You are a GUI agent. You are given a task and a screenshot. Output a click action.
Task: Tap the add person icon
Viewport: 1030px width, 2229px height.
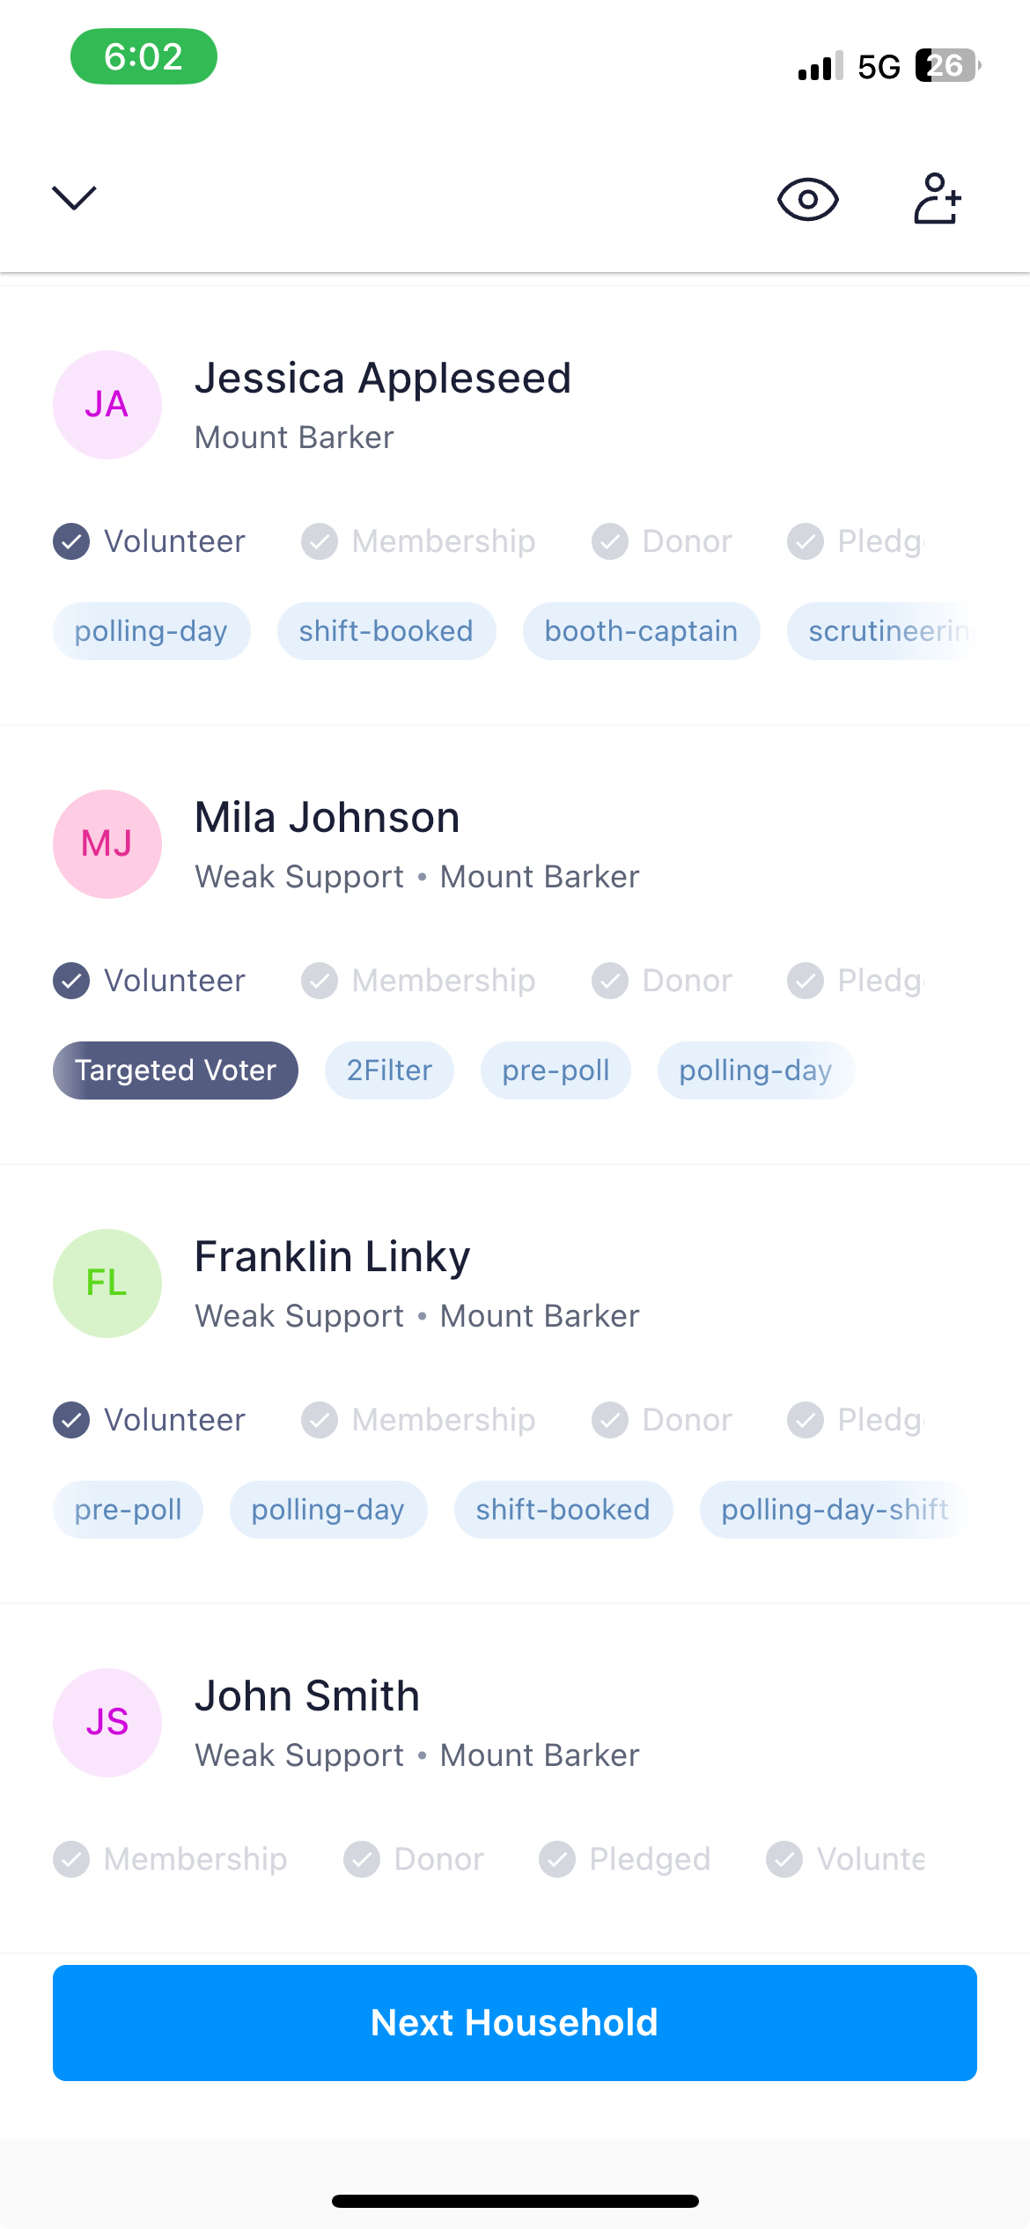point(937,199)
